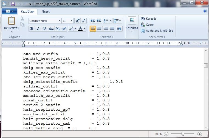
Task: Click the Cut scissors icon
Action: pos(22,19)
